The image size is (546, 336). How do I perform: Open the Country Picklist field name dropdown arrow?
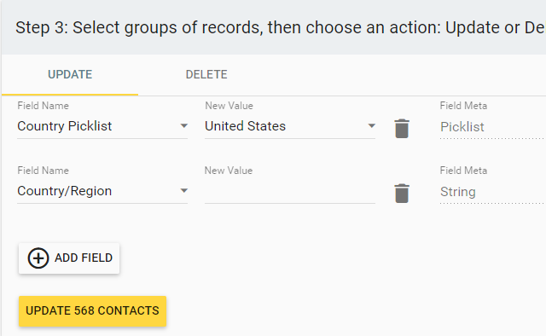click(184, 126)
